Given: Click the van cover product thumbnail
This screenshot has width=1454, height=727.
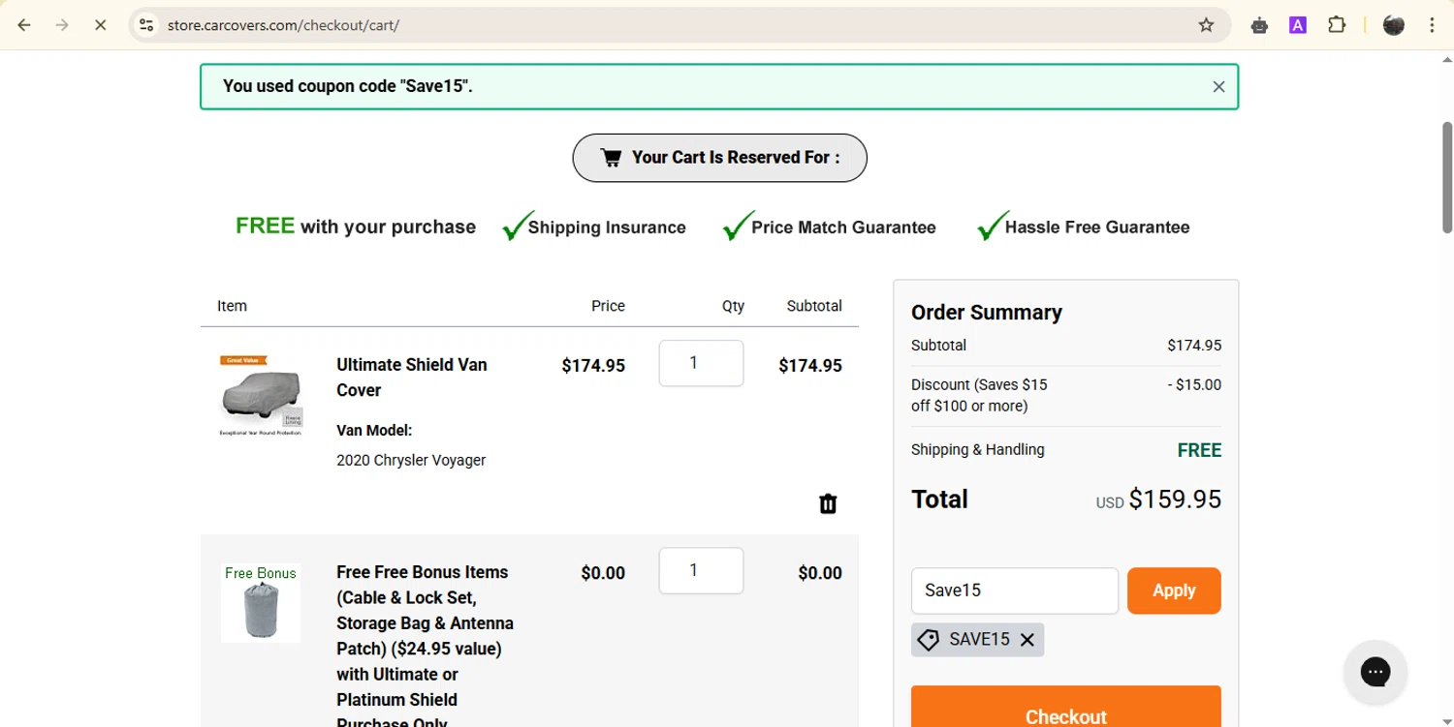Looking at the screenshot, I should pos(260,395).
